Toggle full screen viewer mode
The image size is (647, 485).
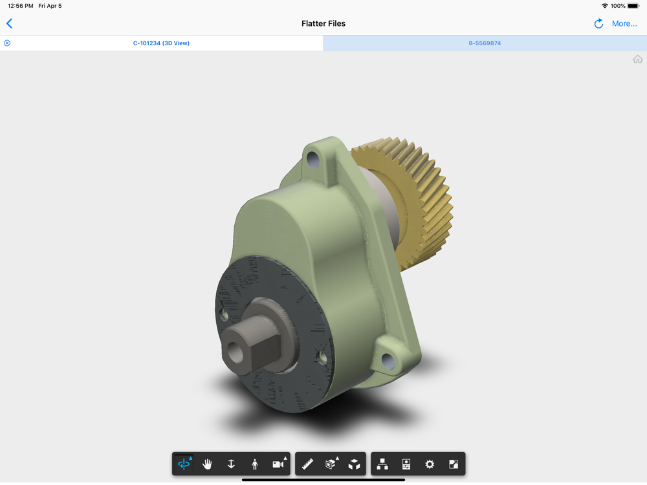point(454,464)
